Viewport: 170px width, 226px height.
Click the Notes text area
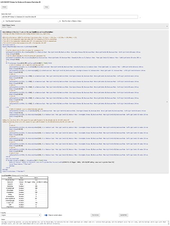(x=85, y=223)
